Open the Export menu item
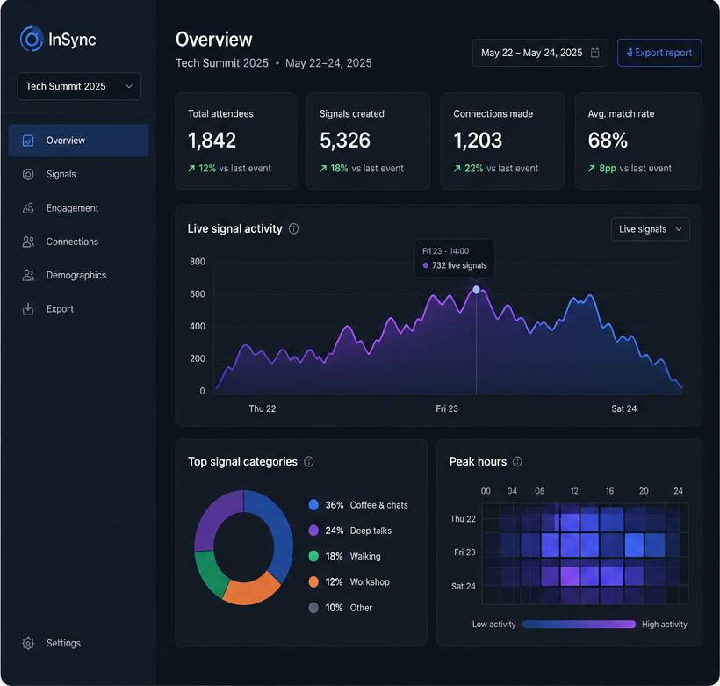 tap(78, 309)
